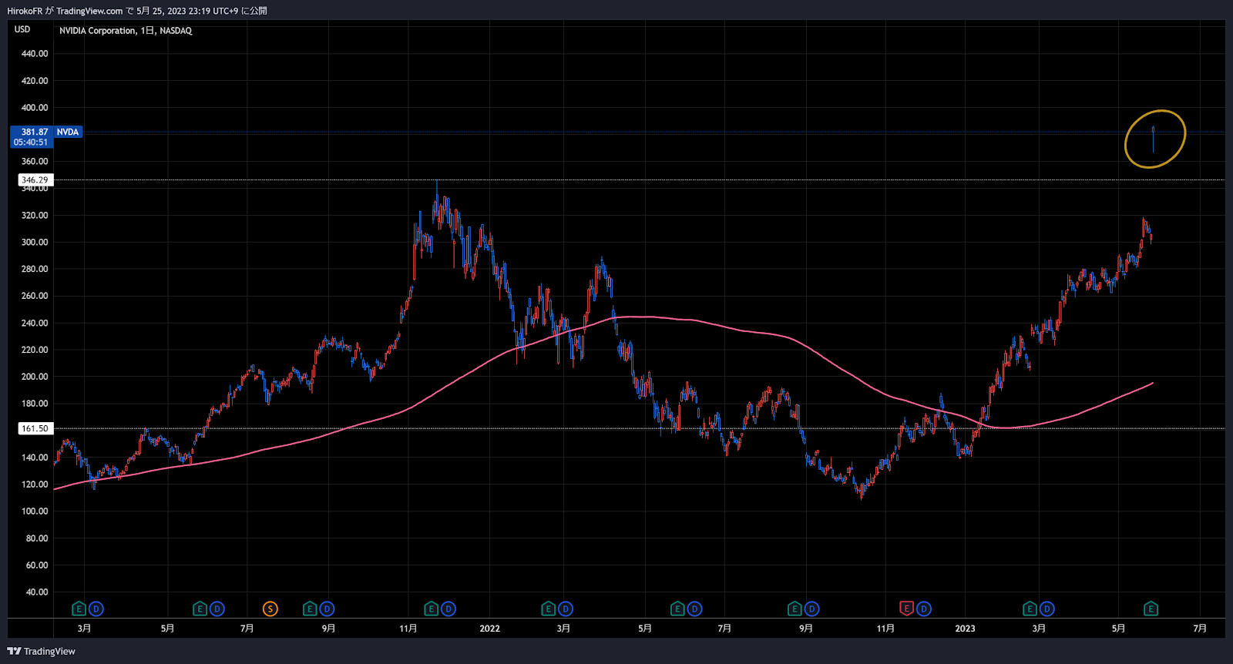Select the August 2022 earnings E marker
Viewport: 1233px width, 664px height.
[x=795, y=609]
